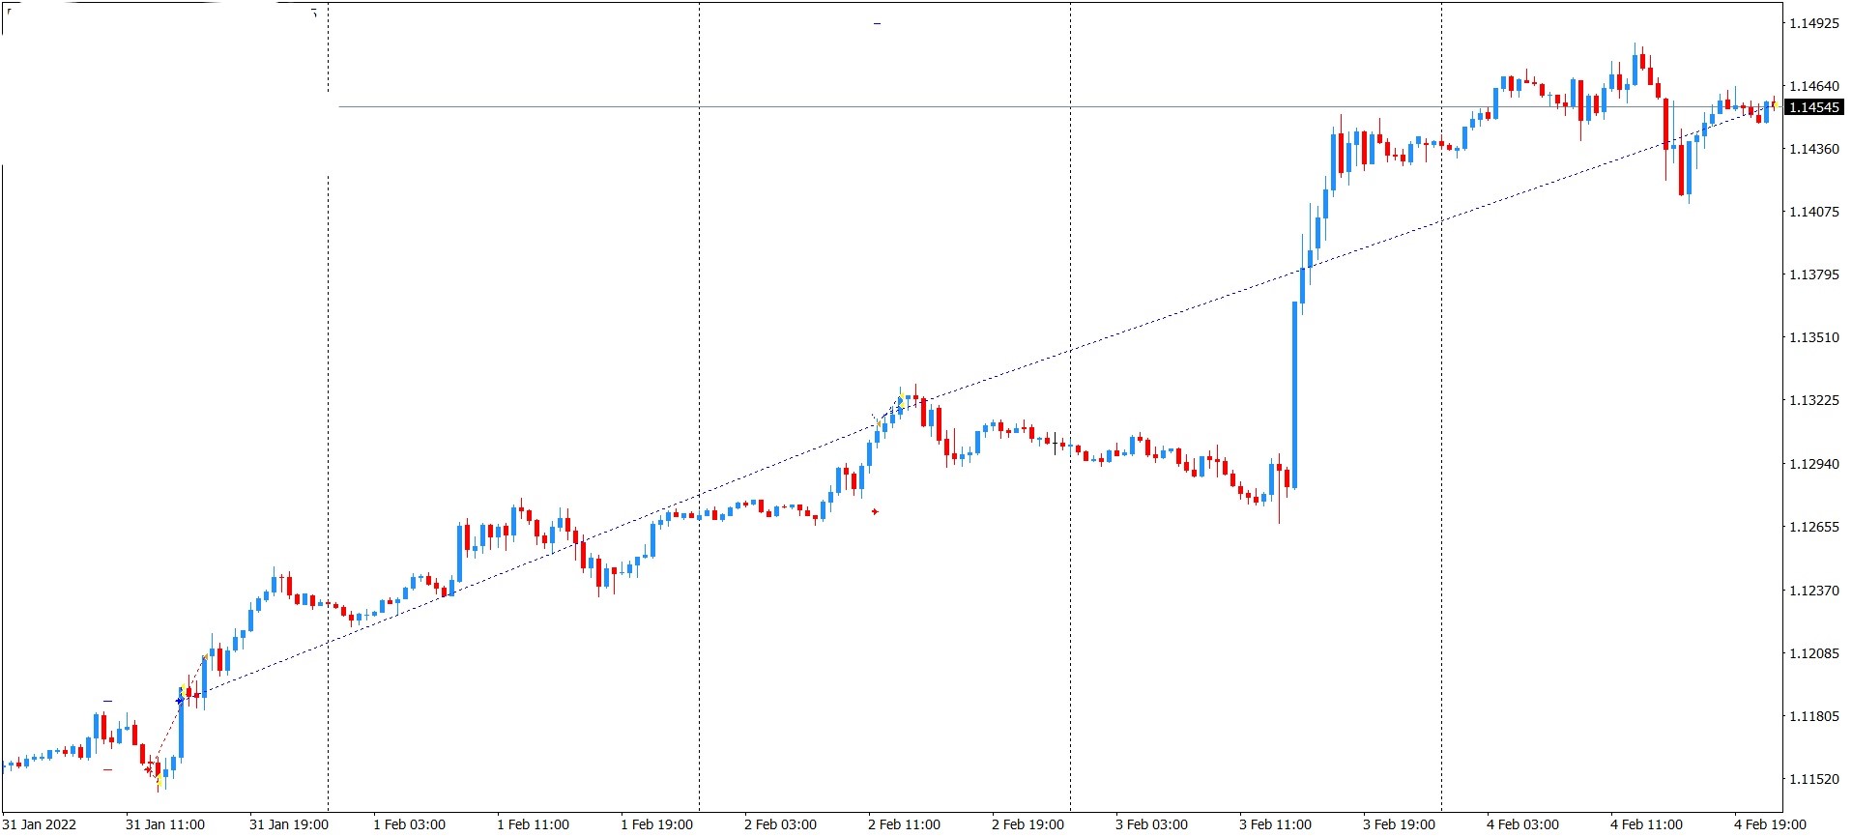The image size is (1852, 837).
Task: Click the '2 Feb 11:00' time label
Action: [x=904, y=824]
